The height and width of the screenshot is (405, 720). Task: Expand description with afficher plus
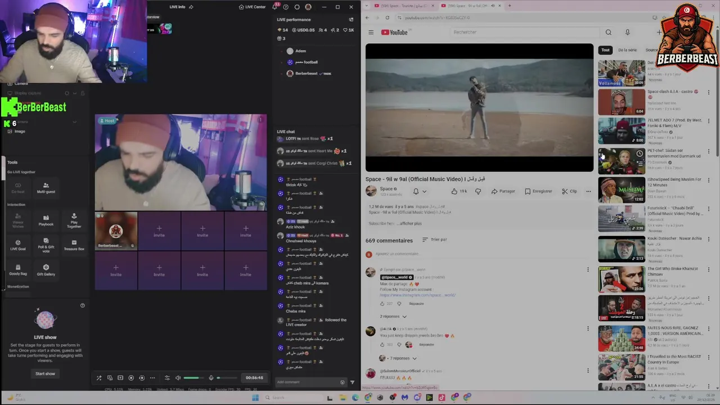[411, 223]
